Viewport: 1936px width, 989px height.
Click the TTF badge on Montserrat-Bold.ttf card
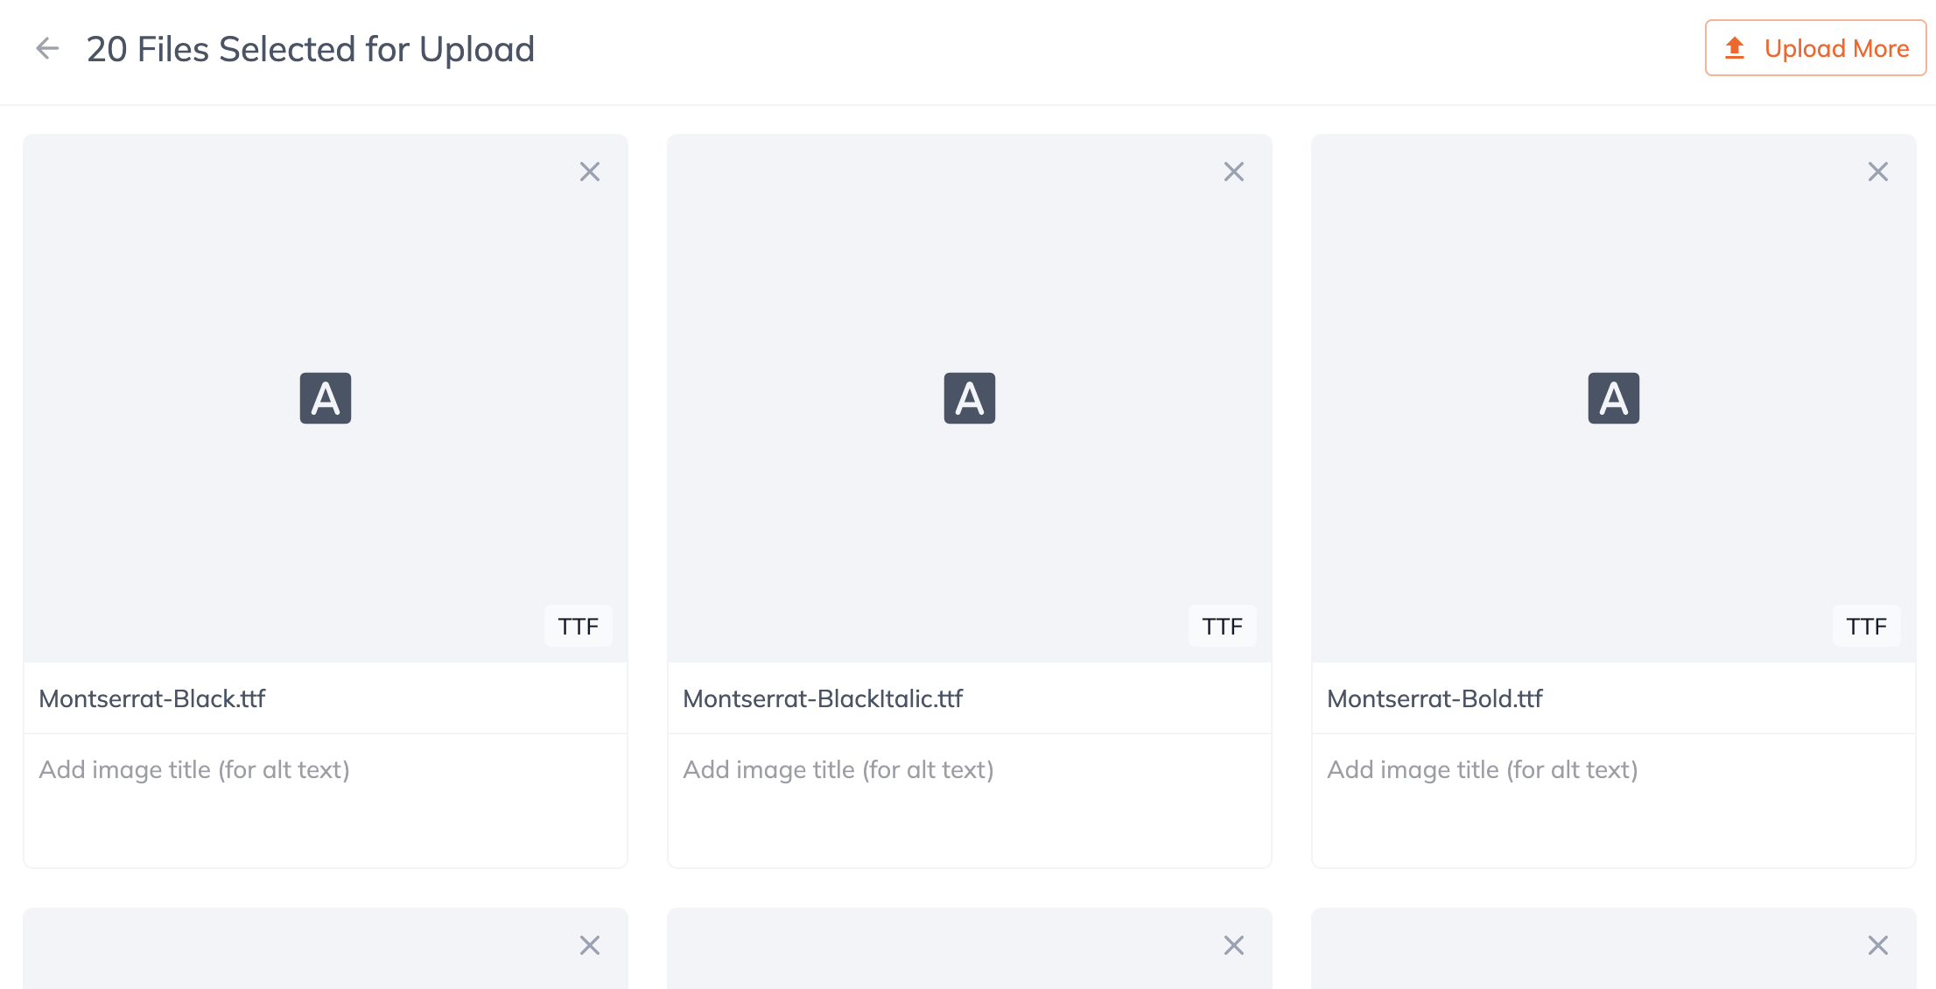pos(1866,626)
